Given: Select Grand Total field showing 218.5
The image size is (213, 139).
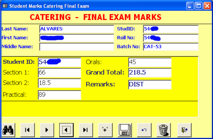Looking at the screenshot, I should [x=150, y=73].
